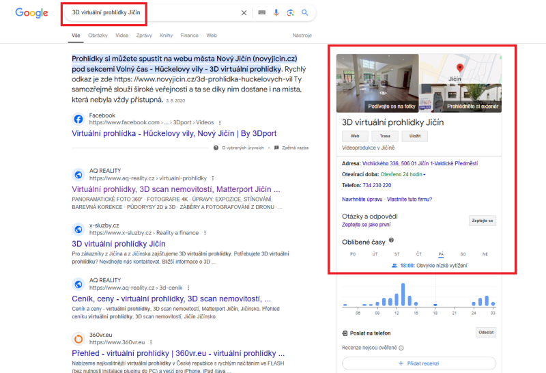546x373 pixels.
Task: Click the Vrchlického 336 address link
Action: [x=420, y=163]
